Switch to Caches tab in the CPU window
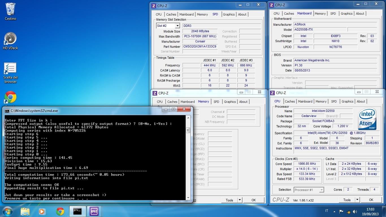This screenshot has width=386, height=217. pos(290,101)
